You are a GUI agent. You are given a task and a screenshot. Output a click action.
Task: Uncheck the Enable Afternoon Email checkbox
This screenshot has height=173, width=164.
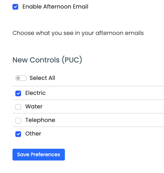(x=15, y=7)
